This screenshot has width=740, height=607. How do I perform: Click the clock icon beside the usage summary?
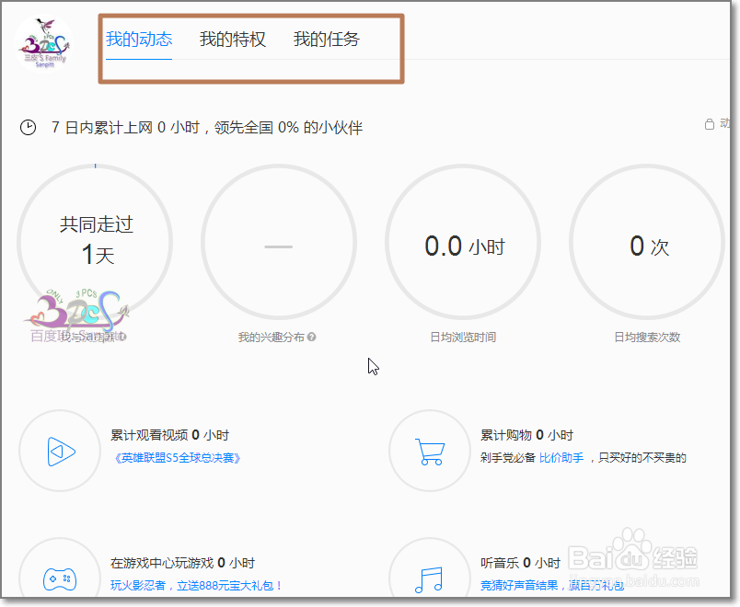(x=28, y=128)
